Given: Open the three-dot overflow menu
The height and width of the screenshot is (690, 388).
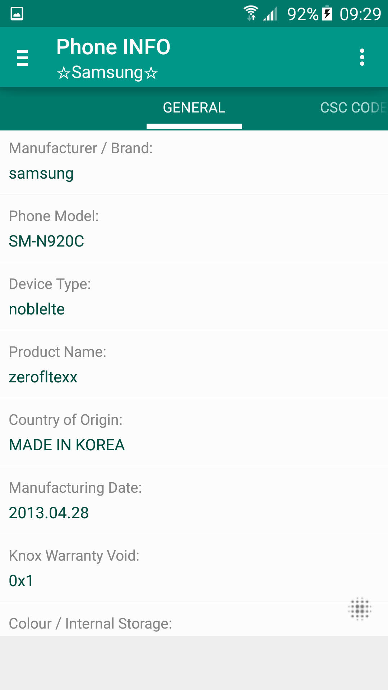Looking at the screenshot, I should (x=362, y=57).
